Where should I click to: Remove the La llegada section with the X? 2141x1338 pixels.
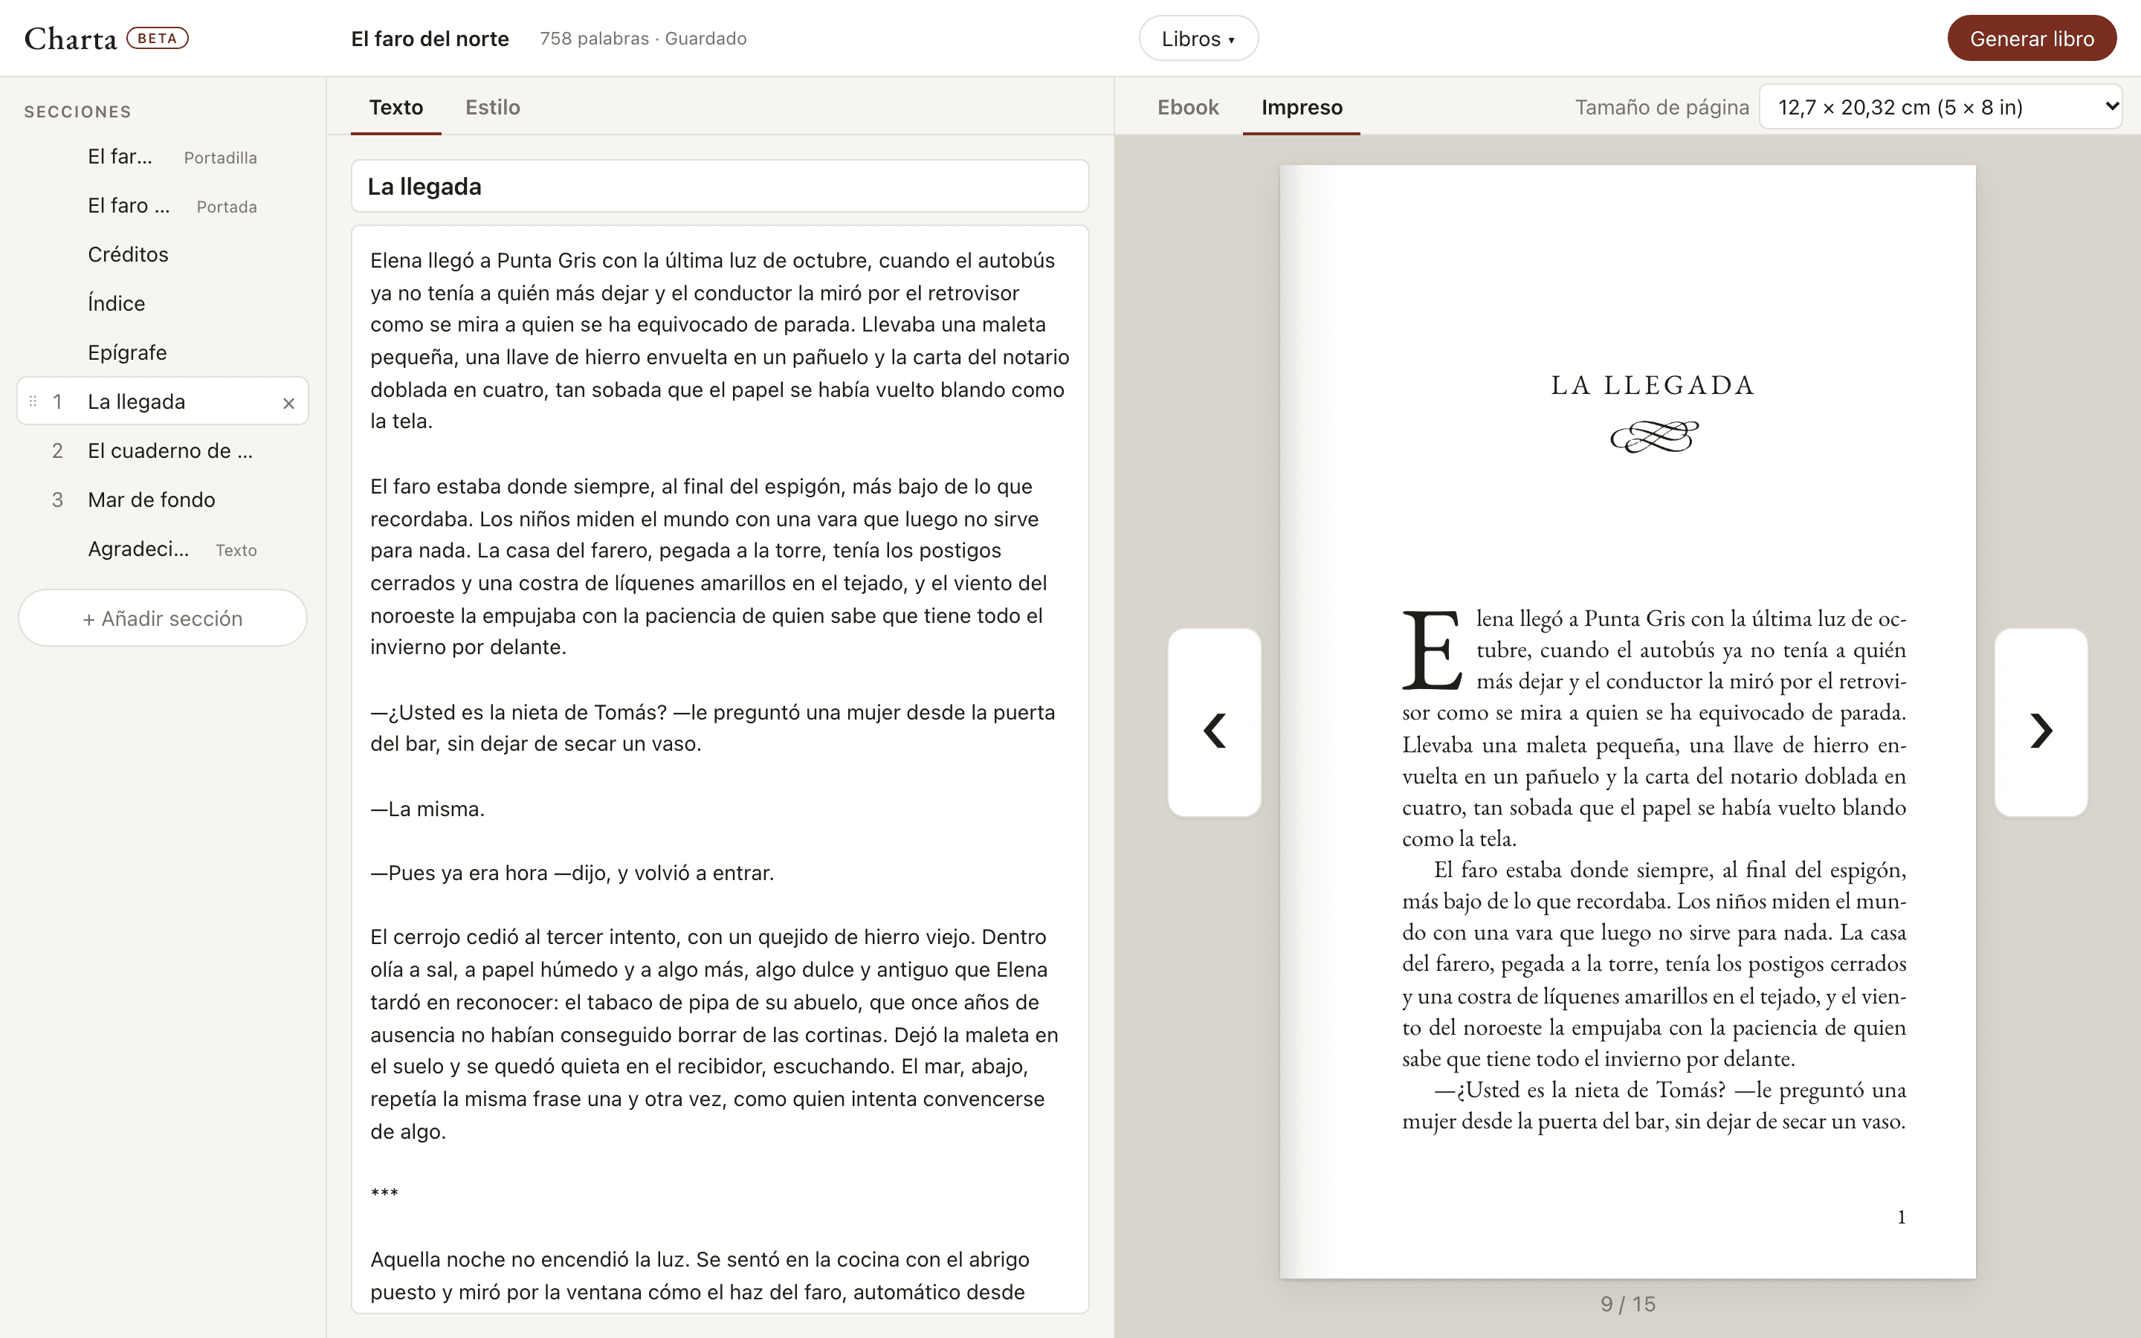coord(288,403)
